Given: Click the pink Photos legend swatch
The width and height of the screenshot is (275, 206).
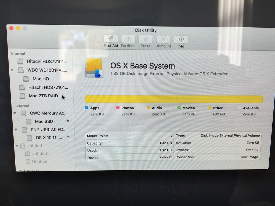Looking at the screenshot, I should click(118, 108).
